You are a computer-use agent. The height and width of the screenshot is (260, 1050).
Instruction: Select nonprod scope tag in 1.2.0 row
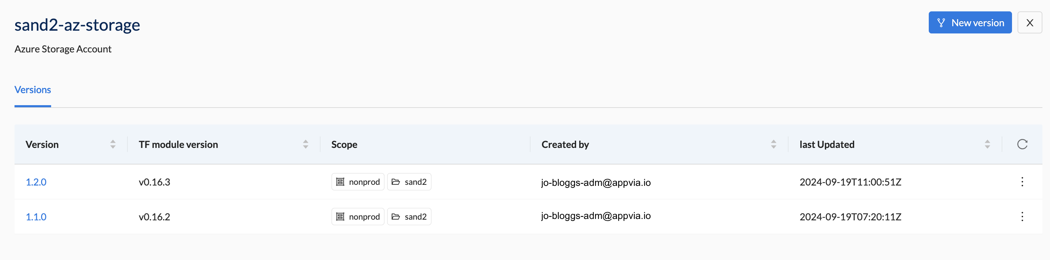tap(358, 182)
